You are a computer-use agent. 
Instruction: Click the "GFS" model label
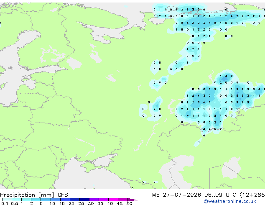coord(63,195)
